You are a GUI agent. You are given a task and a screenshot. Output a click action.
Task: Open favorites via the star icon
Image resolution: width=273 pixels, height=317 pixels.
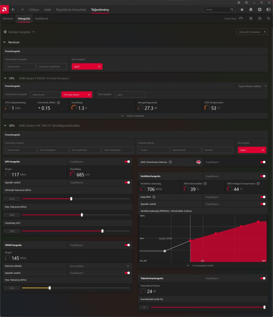click(242, 10)
